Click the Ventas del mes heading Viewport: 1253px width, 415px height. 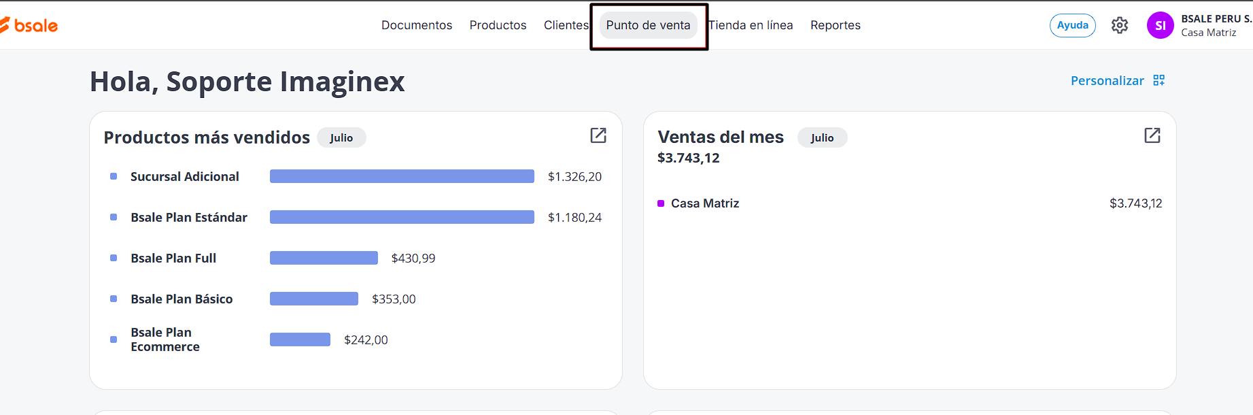click(721, 137)
